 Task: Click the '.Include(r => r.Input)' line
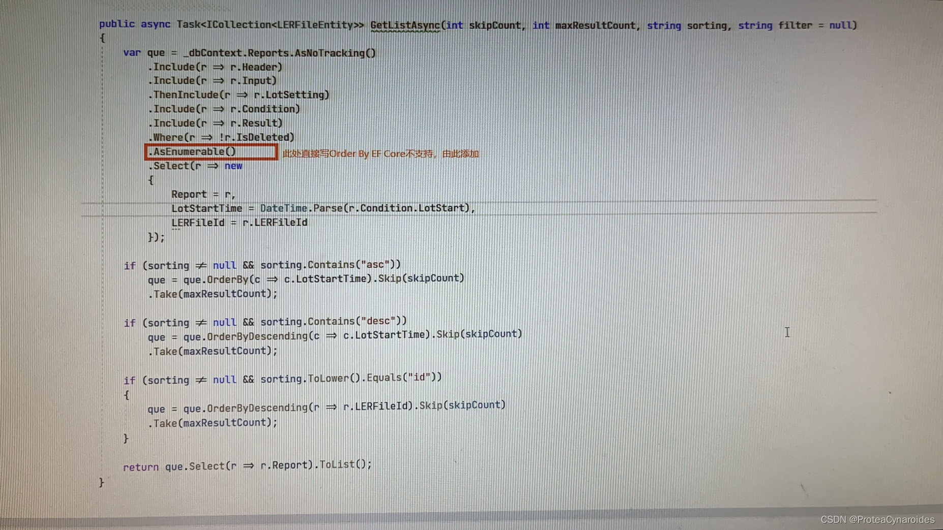click(x=213, y=80)
